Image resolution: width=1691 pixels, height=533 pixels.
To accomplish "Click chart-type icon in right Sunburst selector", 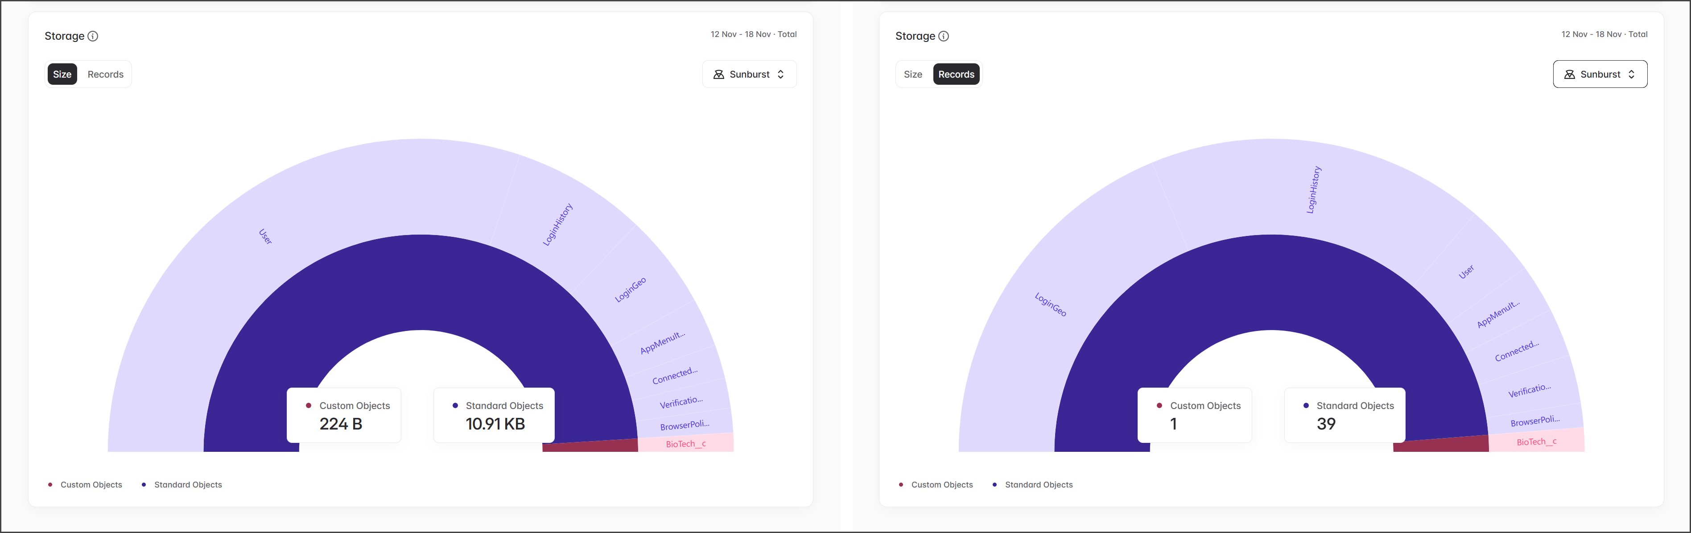I will click(x=1570, y=74).
